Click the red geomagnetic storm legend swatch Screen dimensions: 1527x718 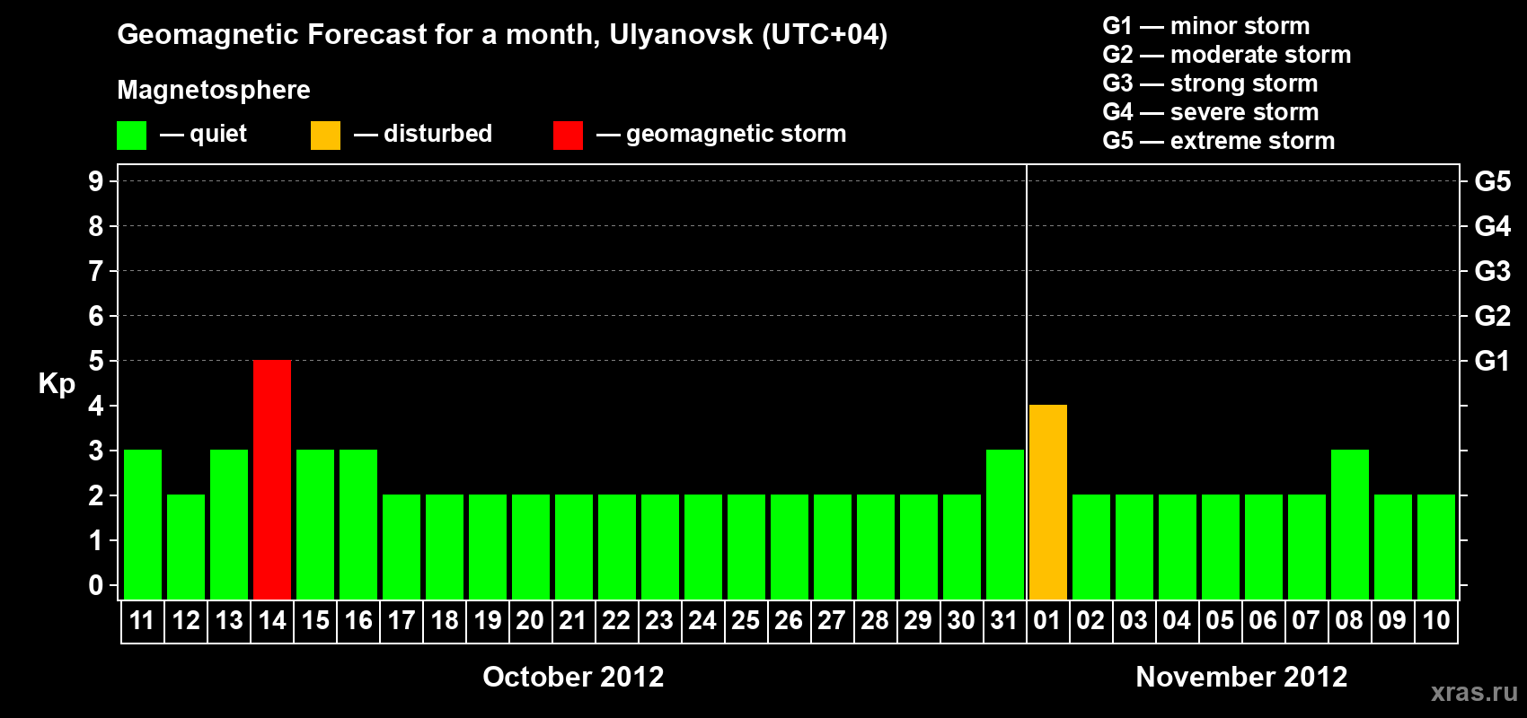tap(568, 136)
